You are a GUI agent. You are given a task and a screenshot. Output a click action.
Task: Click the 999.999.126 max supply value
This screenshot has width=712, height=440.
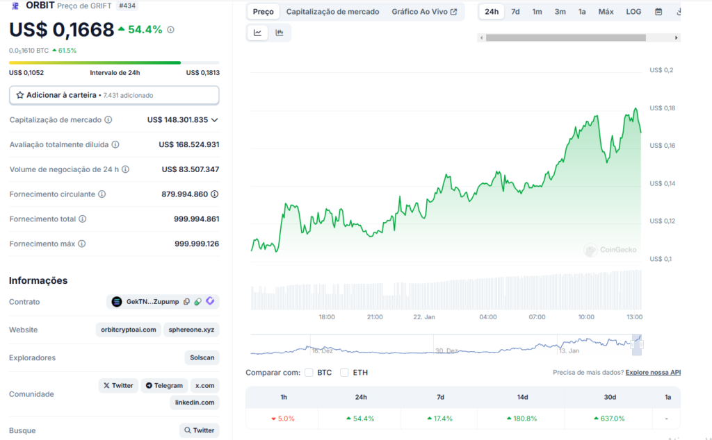(197, 244)
